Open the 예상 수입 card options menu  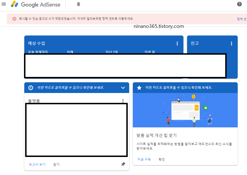[177, 43]
